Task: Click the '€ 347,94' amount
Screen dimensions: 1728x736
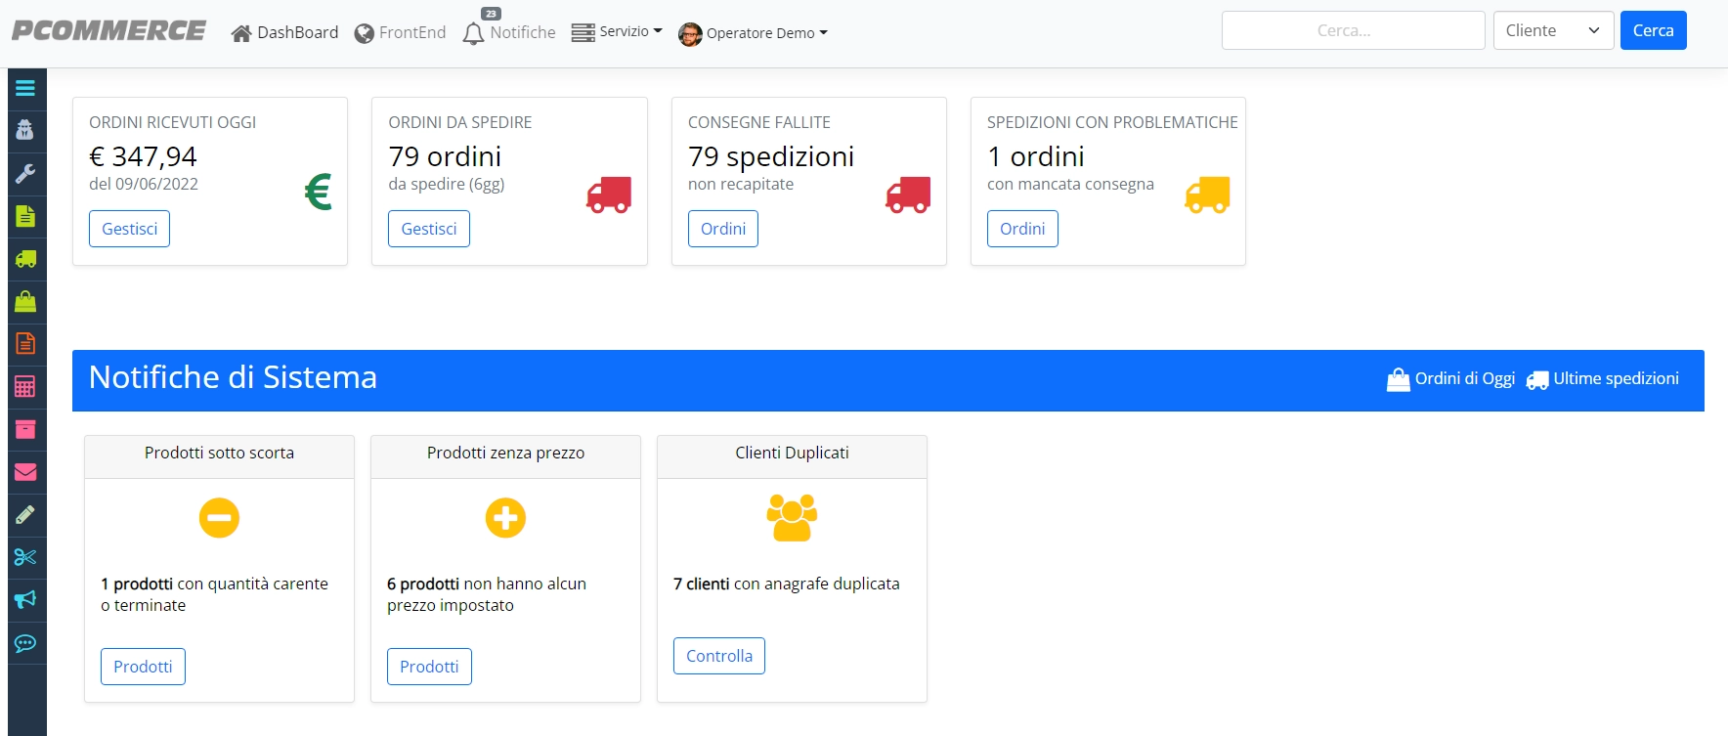Action: [143, 156]
